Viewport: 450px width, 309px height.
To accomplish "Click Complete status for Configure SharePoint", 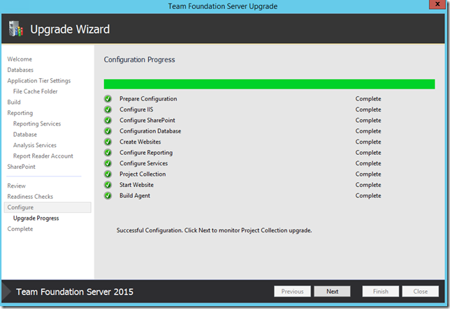I will click(x=368, y=120).
